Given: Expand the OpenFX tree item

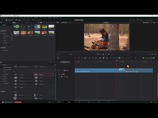Looking at the screenshot, I should tap(1, 79).
